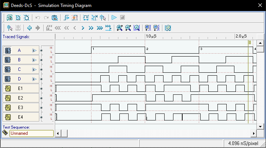Click the triple right chevron fast-forward icon
The width and height of the screenshot is (266, 148).
[x=99, y=28]
